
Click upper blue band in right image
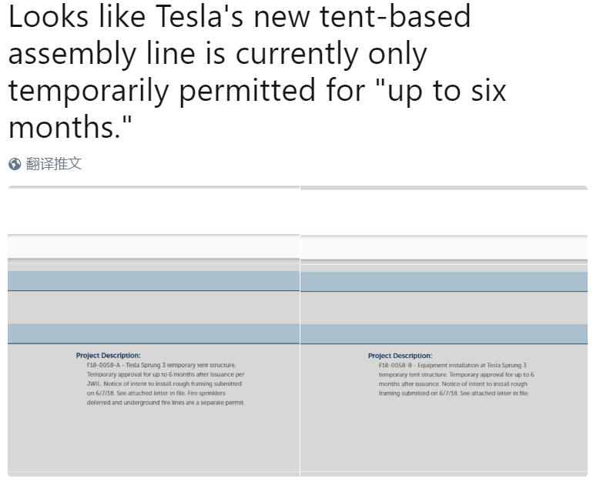444,282
